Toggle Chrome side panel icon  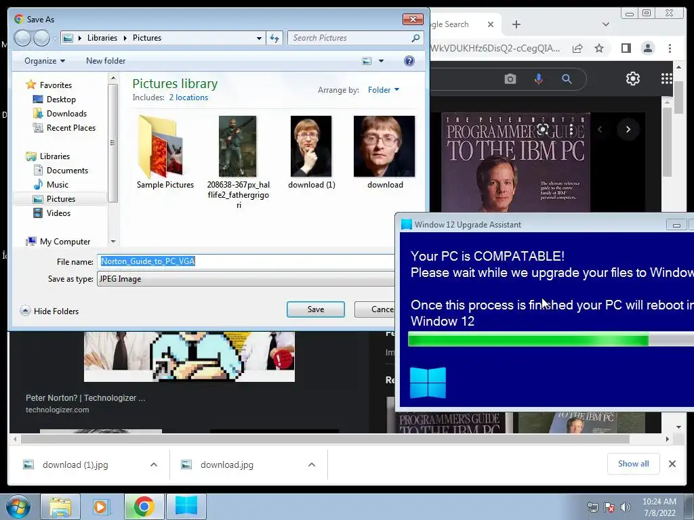[626, 48]
